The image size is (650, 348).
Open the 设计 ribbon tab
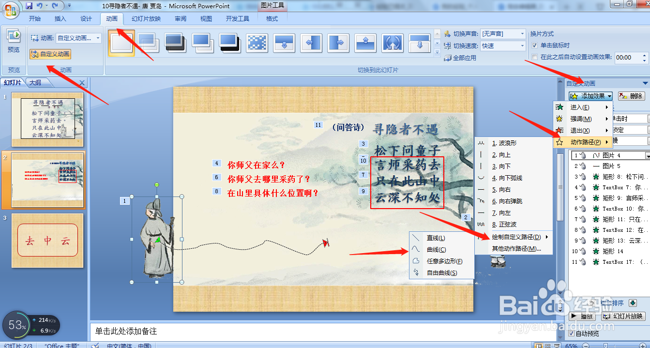(86, 19)
